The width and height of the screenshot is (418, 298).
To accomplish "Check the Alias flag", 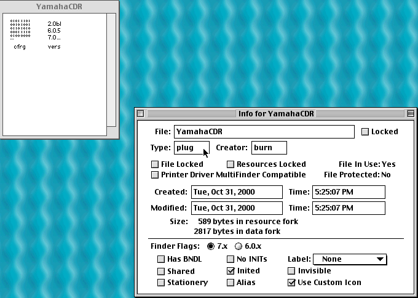I will pos(231,283).
